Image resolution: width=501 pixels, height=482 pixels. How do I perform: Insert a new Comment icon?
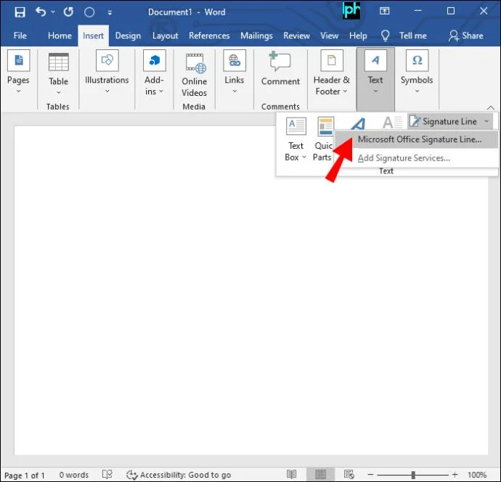[x=280, y=61]
